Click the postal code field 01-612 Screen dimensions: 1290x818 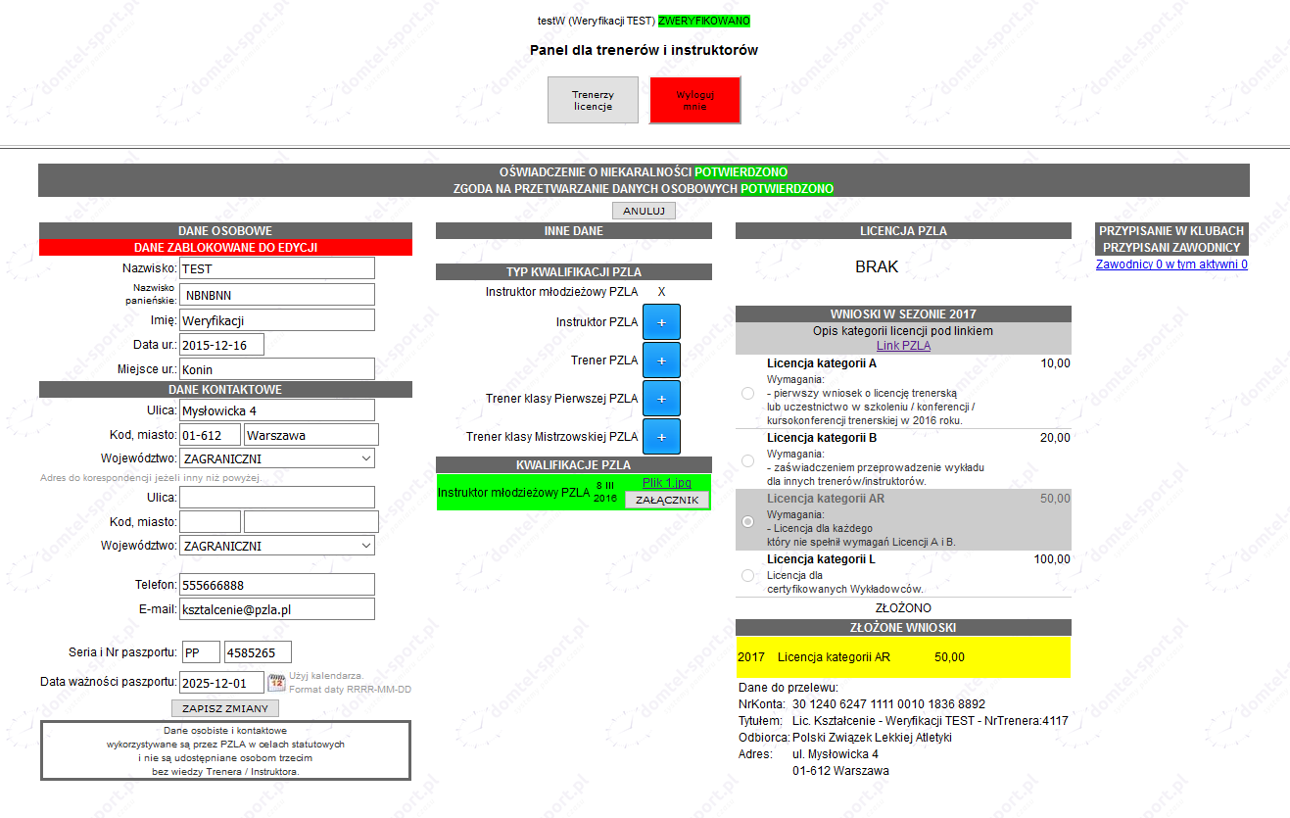tap(210, 435)
